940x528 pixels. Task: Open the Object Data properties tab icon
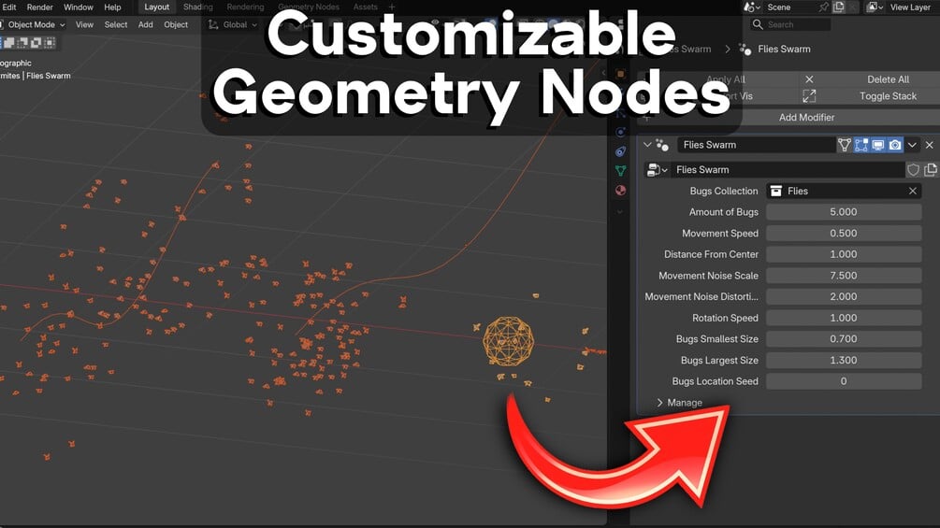[x=620, y=171]
